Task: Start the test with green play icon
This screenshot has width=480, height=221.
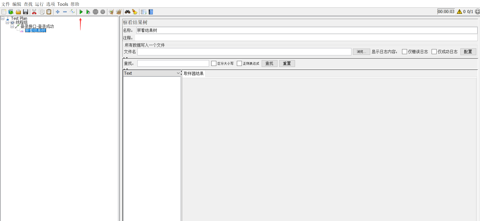Action: 81,12
